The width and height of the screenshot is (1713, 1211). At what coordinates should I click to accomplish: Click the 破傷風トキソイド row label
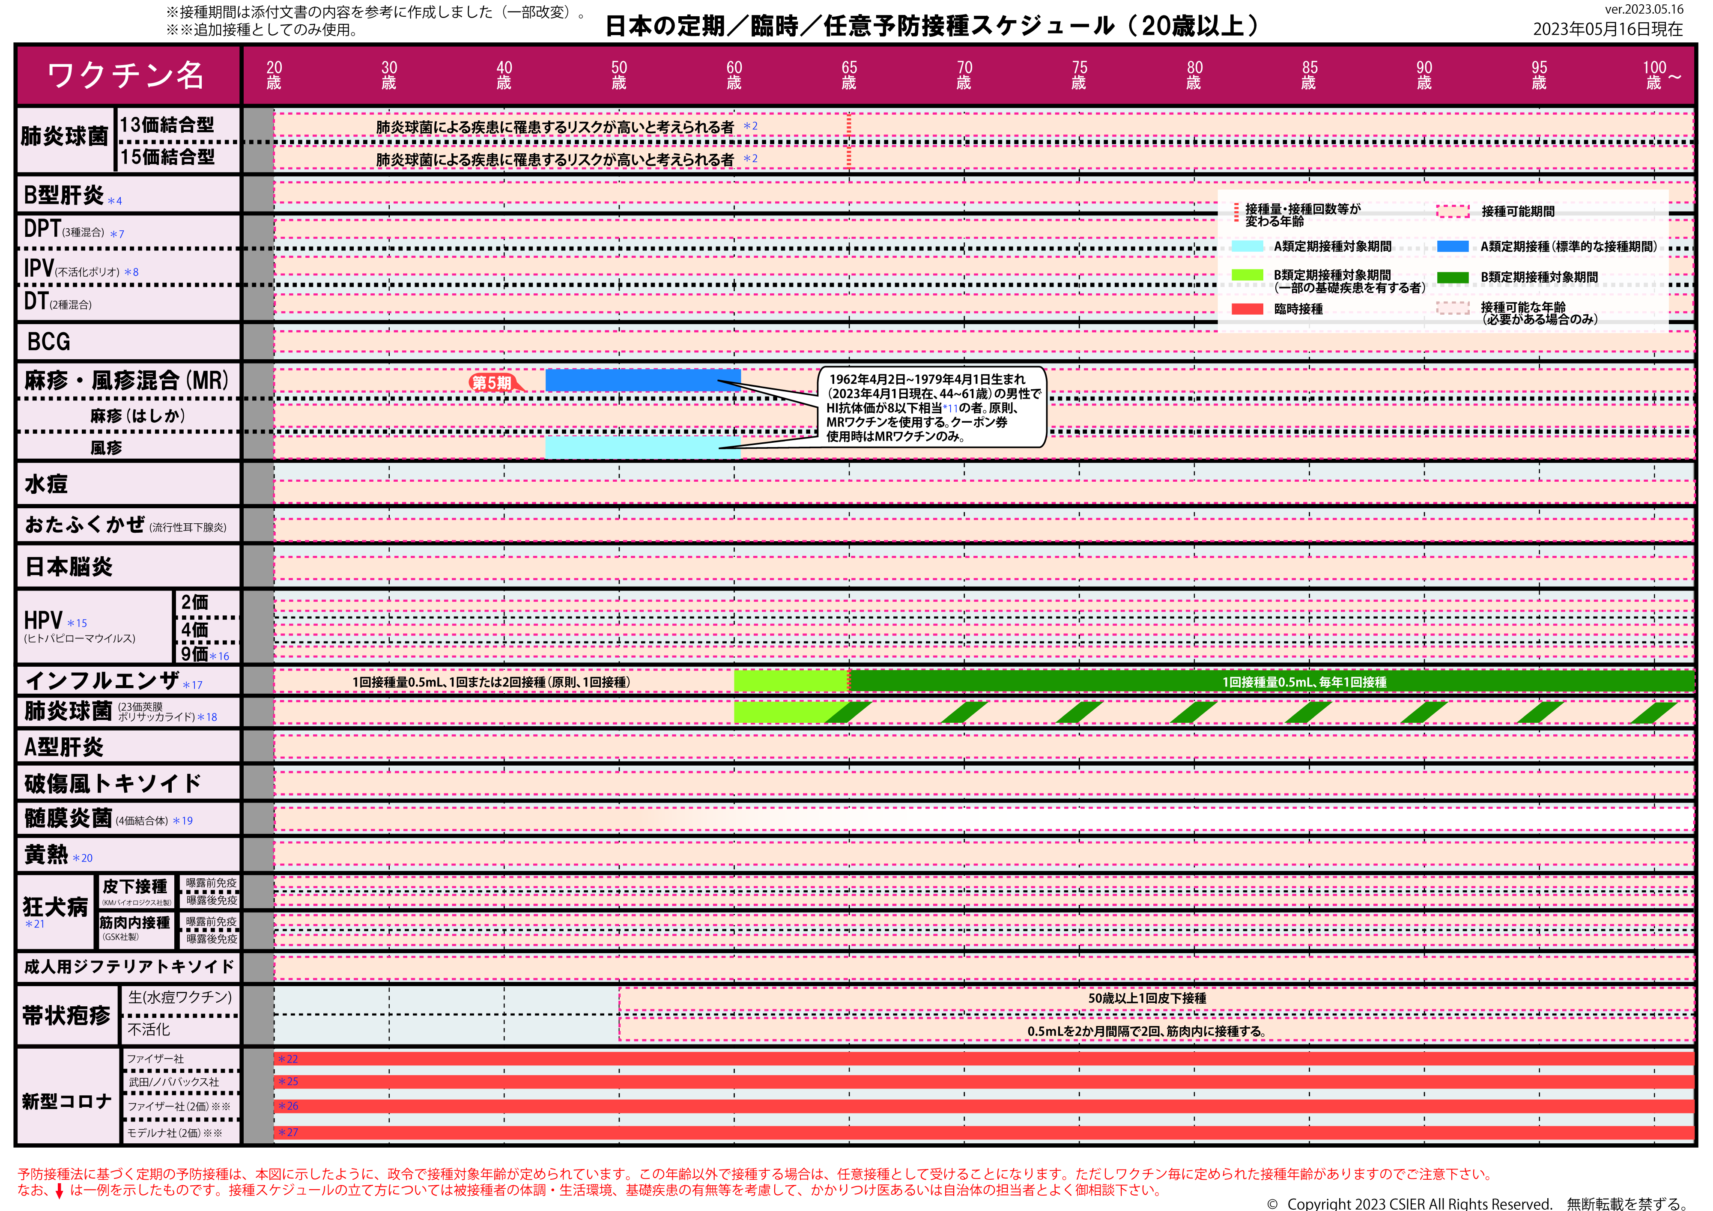click(113, 784)
